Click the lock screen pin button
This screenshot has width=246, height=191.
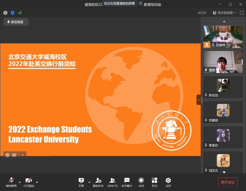click(x=16, y=22)
